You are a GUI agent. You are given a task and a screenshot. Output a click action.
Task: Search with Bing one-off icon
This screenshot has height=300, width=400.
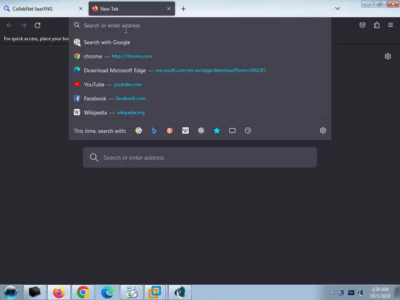[x=154, y=130]
